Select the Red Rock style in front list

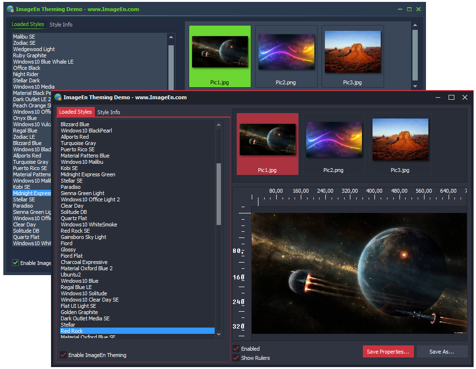tap(137, 330)
